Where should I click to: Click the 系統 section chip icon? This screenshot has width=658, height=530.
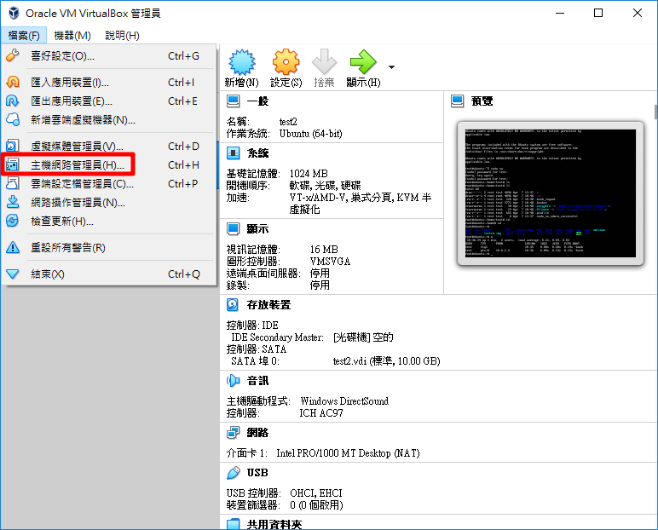pos(233,153)
